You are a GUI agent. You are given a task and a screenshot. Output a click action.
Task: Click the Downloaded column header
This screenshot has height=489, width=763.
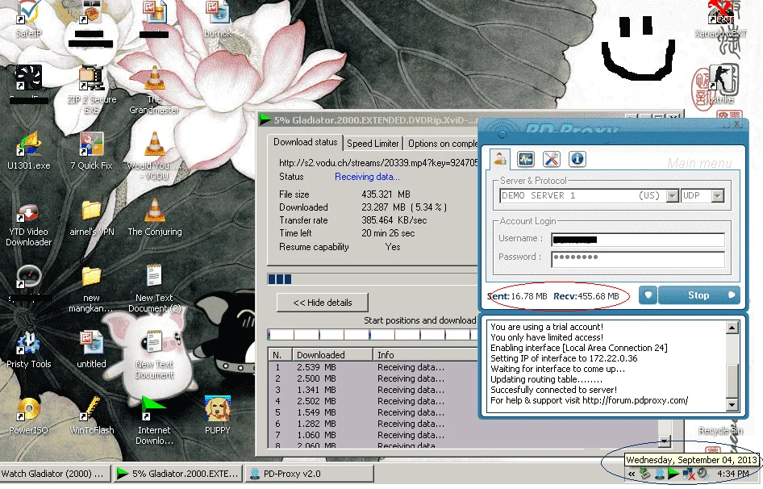click(x=333, y=355)
